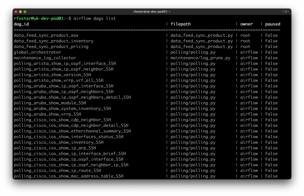Click the window title rfoster@uk-dev-pod01: ~
The image size is (304, 196).
click(152, 12)
